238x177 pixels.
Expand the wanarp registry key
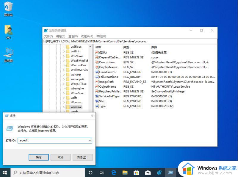click(x=64, y=75)
